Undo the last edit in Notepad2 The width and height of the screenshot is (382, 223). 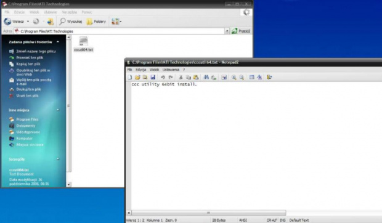(163, 77)
